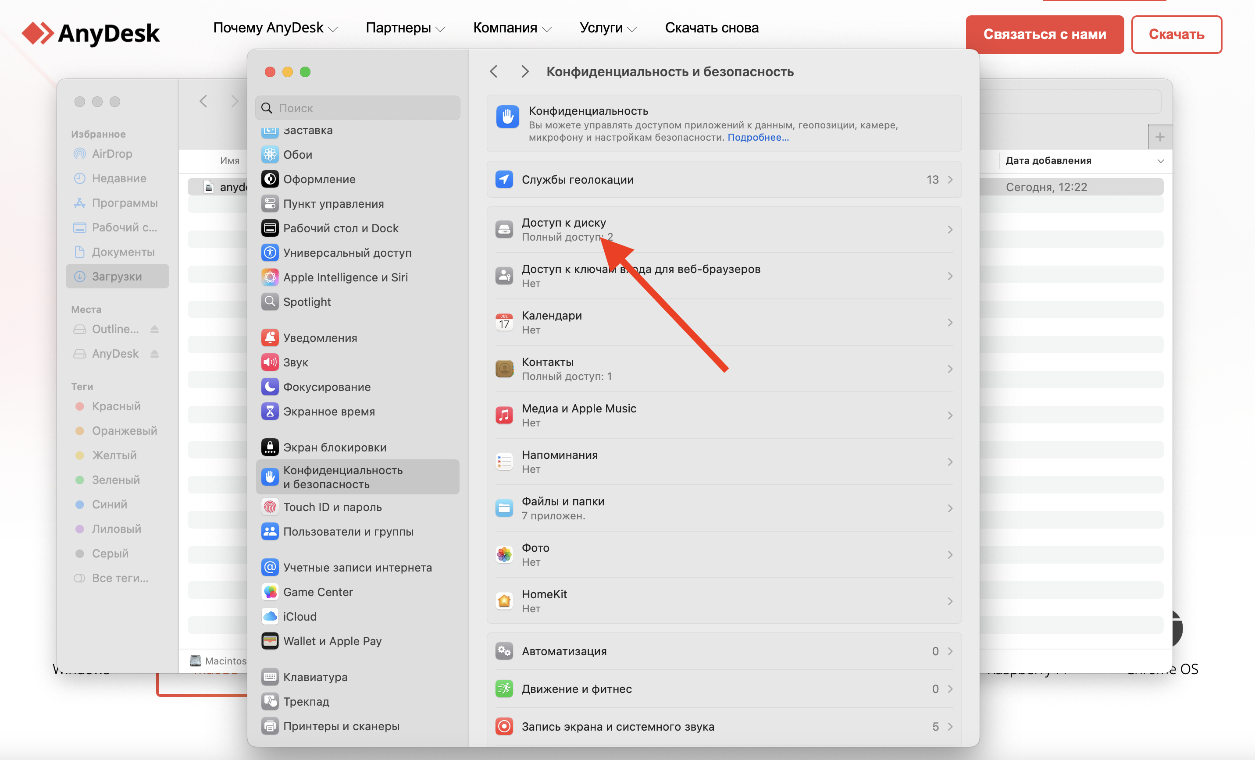Open the Услуги website menu
Viewport: 1255px width, 760px height.
click(x=608, y=28)
